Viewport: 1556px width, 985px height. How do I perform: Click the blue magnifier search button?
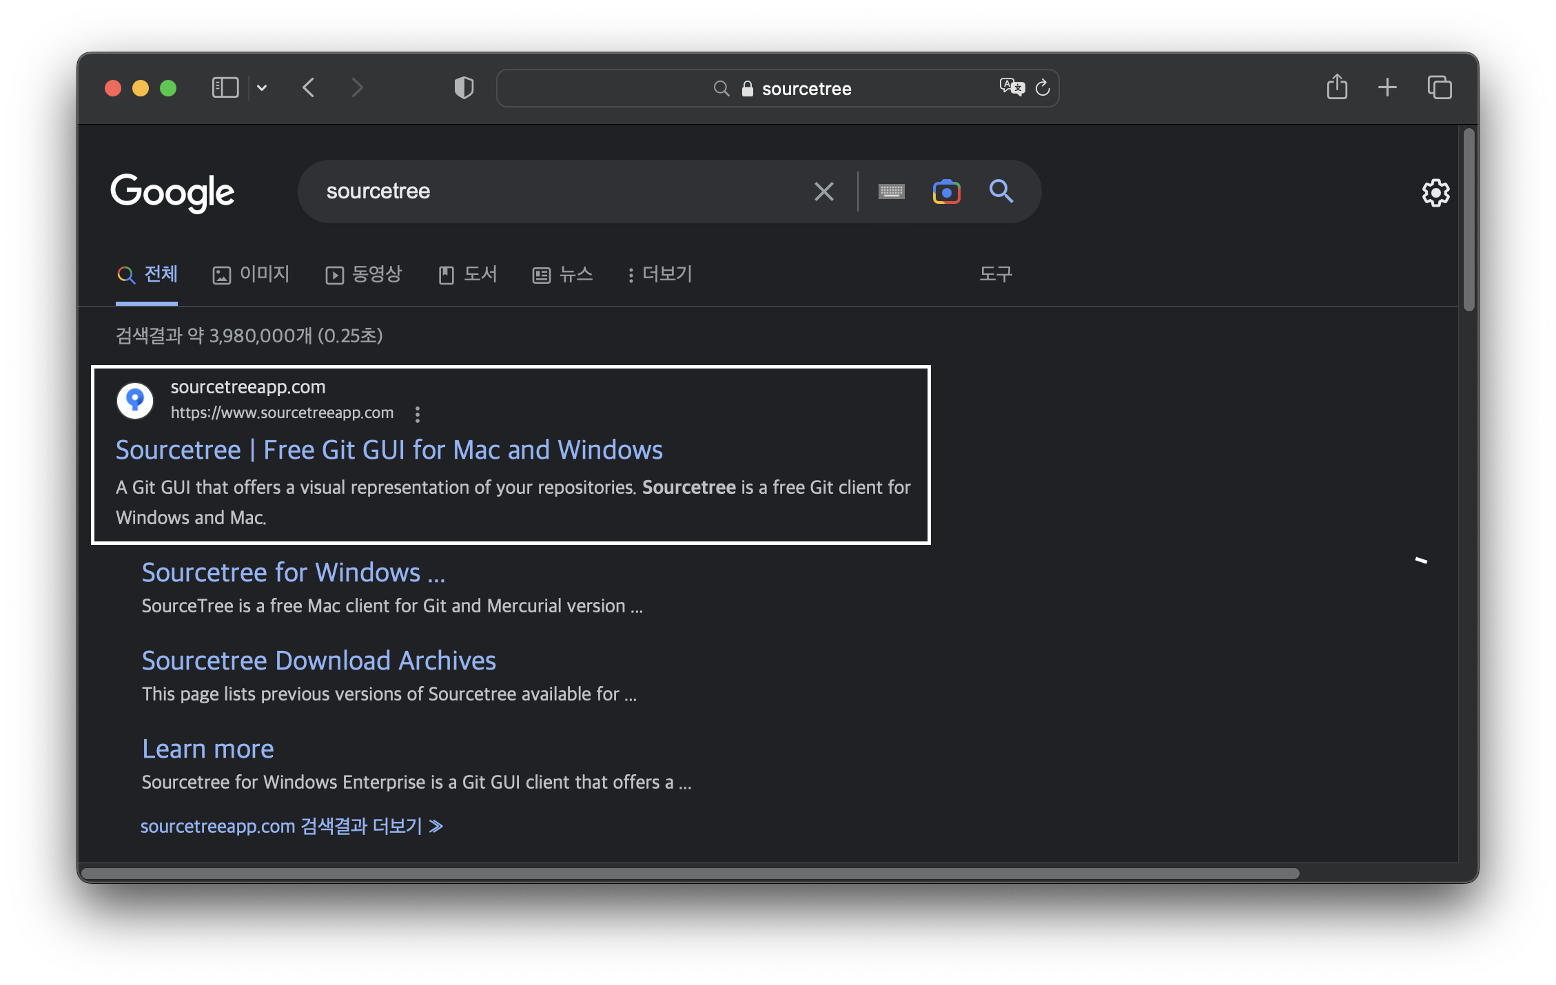[1001, 191]
